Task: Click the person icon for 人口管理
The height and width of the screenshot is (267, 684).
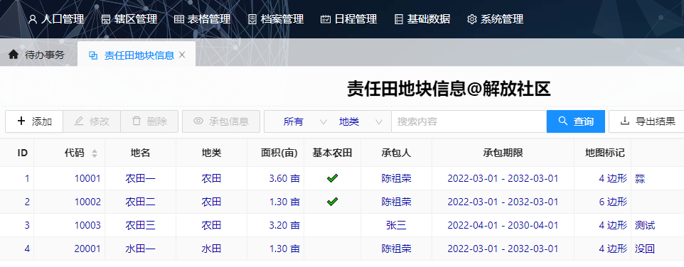Action: tap(32, 20)
